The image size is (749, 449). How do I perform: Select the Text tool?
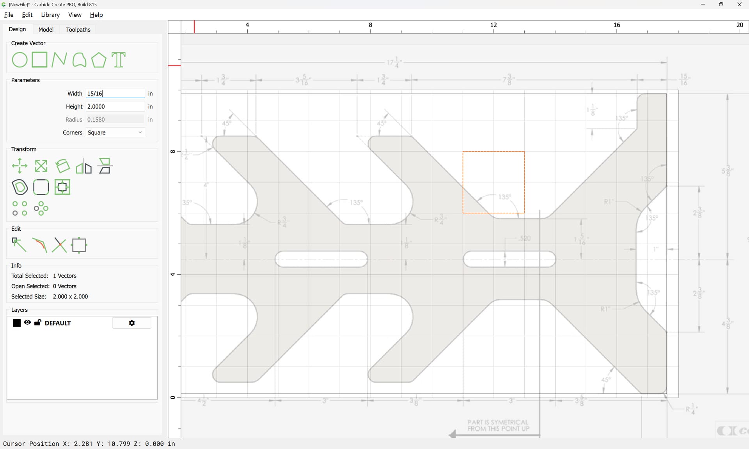coord(119,60)
